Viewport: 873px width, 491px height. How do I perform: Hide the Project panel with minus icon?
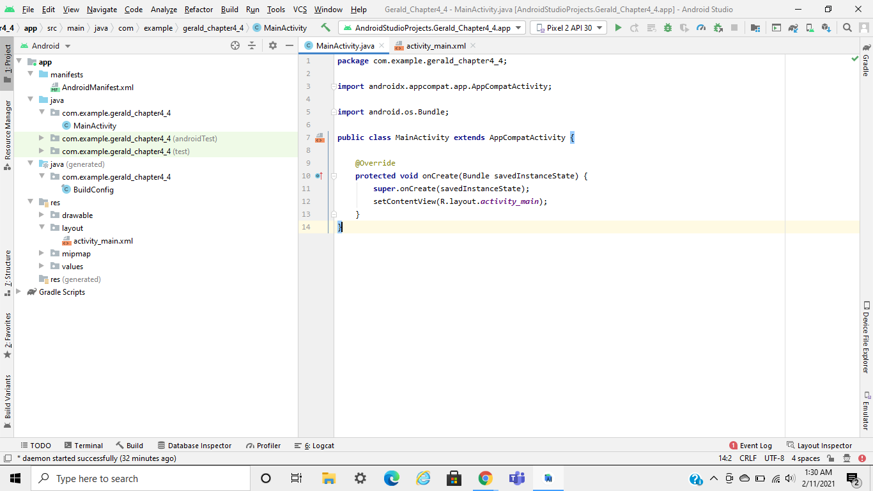click(289, 45)
